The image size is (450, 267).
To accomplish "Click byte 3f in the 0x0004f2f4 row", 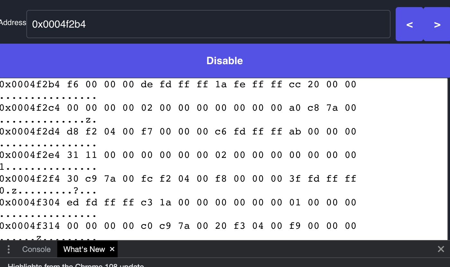I will point(295,179).
